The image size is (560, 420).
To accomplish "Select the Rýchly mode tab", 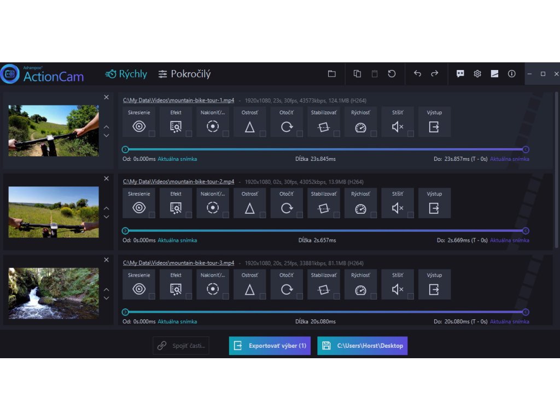I will click(x=126, y=74).
